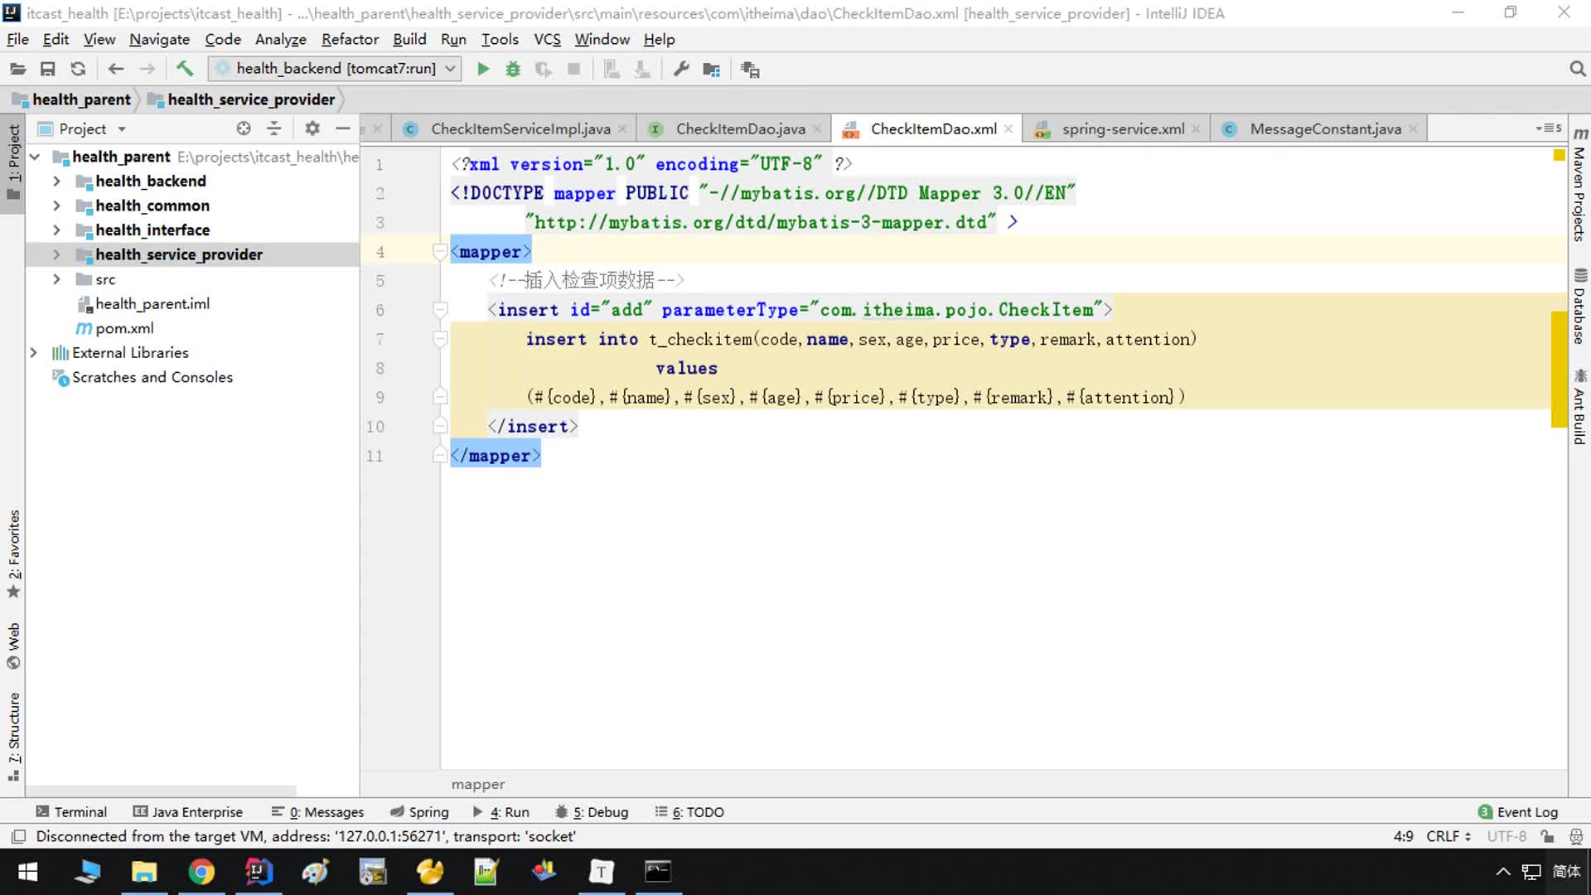Viewport: 1591px width, 895px height.
Task: Open the Database side panel
Action: point(1579,307)
